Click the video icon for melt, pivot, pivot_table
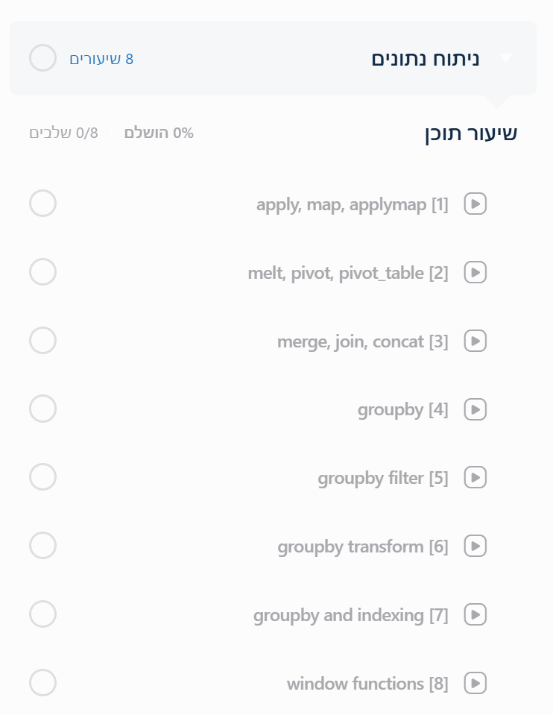This screenshot has height=715, width=553. click(475, 272)
